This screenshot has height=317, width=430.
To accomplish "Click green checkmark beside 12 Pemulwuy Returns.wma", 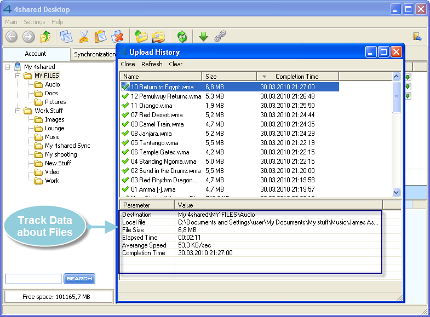I will pyautogui.click(x=125, y=96).
